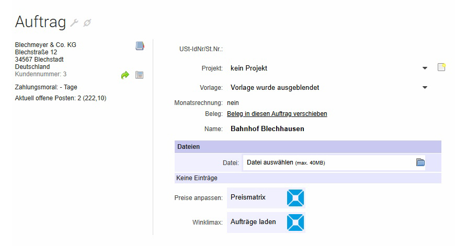Click the Bahnhof Blechhausen name field

(267, 128)
